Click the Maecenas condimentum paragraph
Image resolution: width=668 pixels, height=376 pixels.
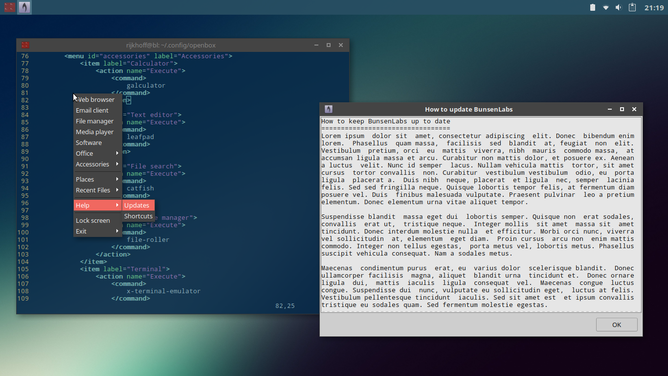(478, 286)
